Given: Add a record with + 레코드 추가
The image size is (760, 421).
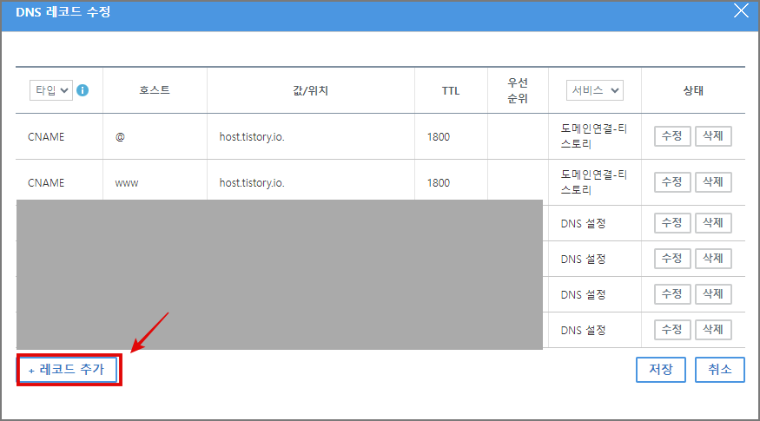Looking at the screenshot, I should (68, 370).
